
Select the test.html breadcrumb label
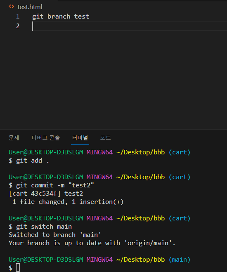point(30,7)
